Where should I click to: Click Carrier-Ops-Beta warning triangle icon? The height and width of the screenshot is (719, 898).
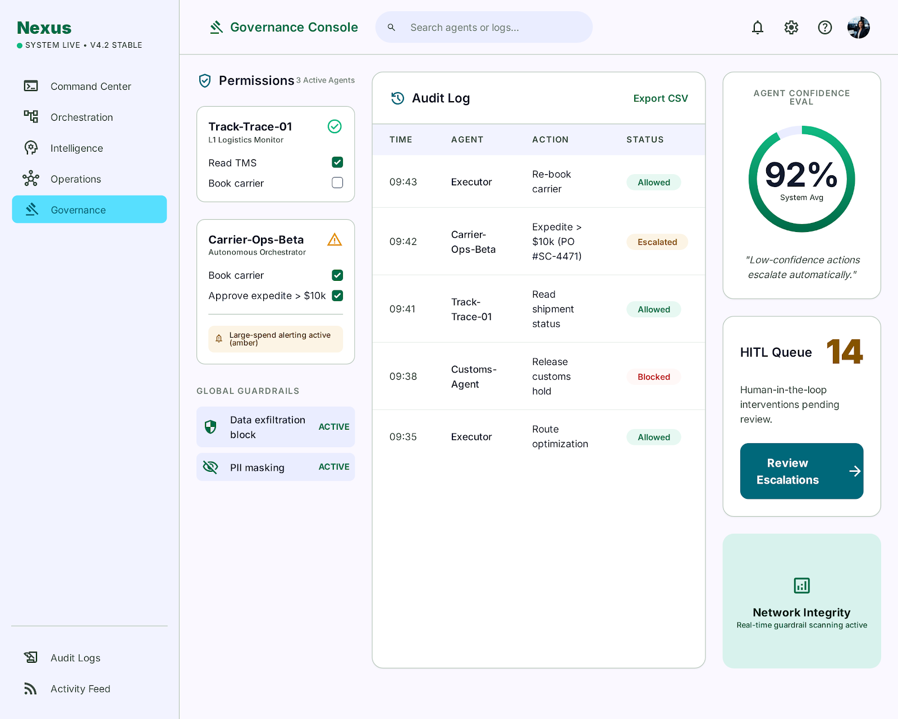click(x=335, y=240)
